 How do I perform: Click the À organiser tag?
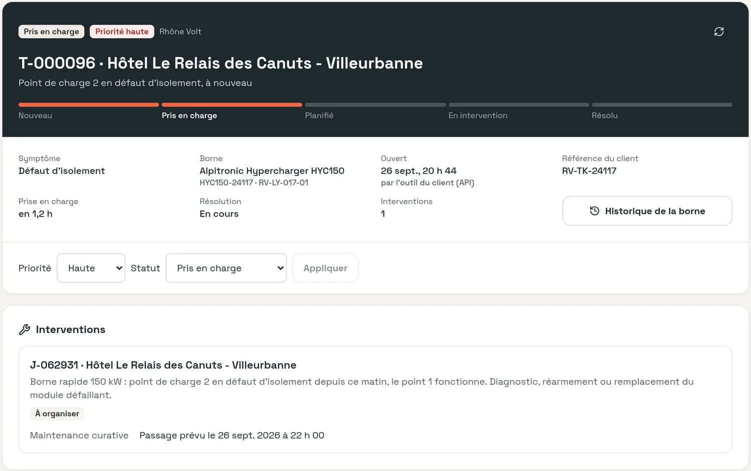point(57,413)
